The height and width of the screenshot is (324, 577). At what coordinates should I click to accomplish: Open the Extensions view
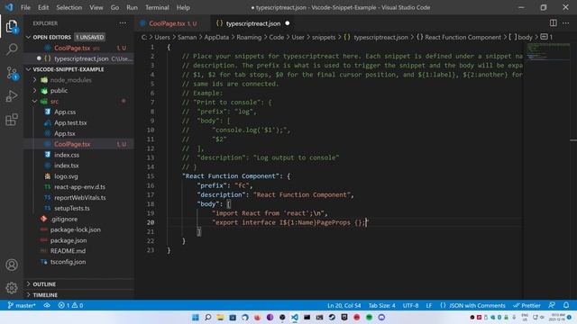click(12, 120)
